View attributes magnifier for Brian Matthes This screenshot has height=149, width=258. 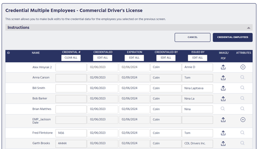coord(242,109)
